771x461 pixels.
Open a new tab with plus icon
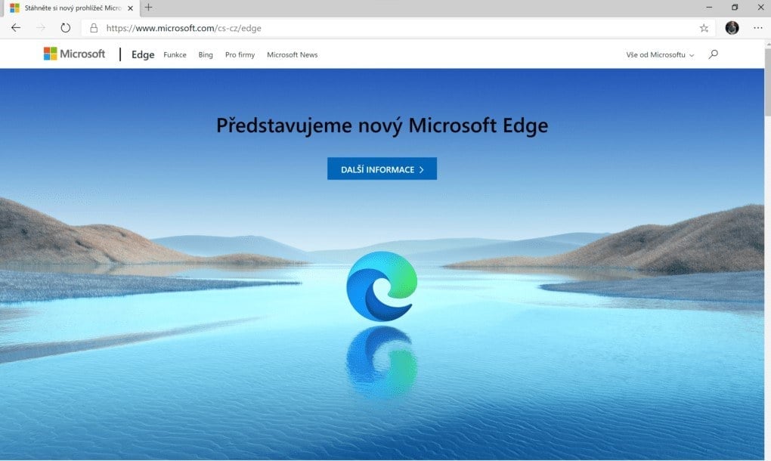coord(148,8)
